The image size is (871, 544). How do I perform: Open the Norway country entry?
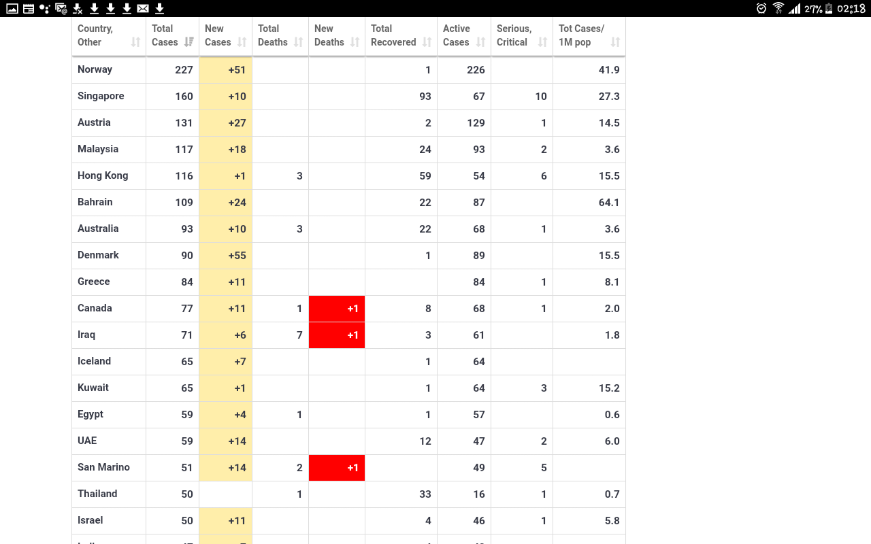click(95, 69)
